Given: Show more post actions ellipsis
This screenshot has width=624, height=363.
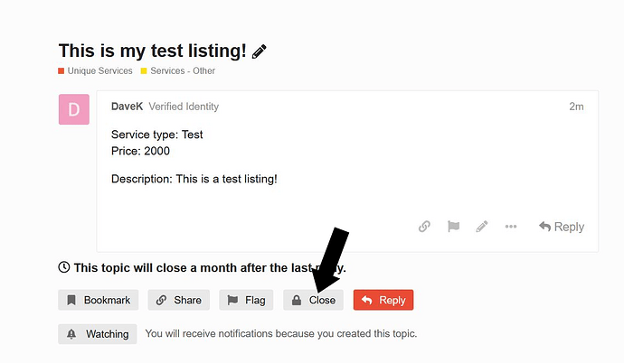Looking at the screenshot, I should click(x=511, y=227).
